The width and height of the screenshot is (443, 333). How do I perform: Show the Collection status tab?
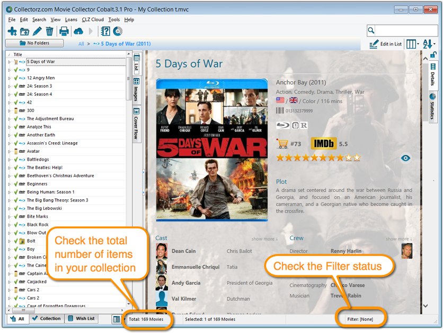tap(47, 318)
